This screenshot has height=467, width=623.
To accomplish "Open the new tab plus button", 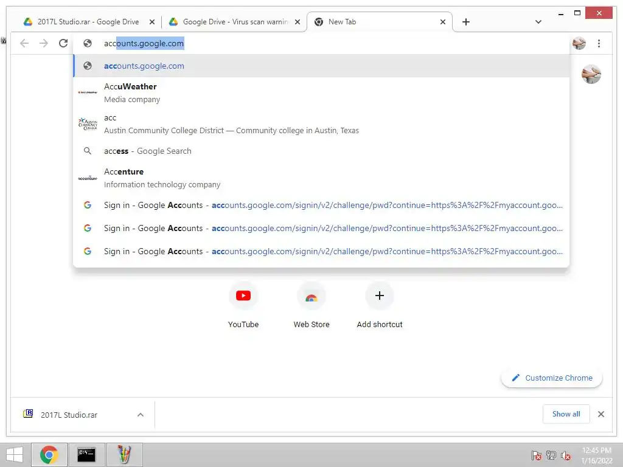I will [x=466, y=22].
